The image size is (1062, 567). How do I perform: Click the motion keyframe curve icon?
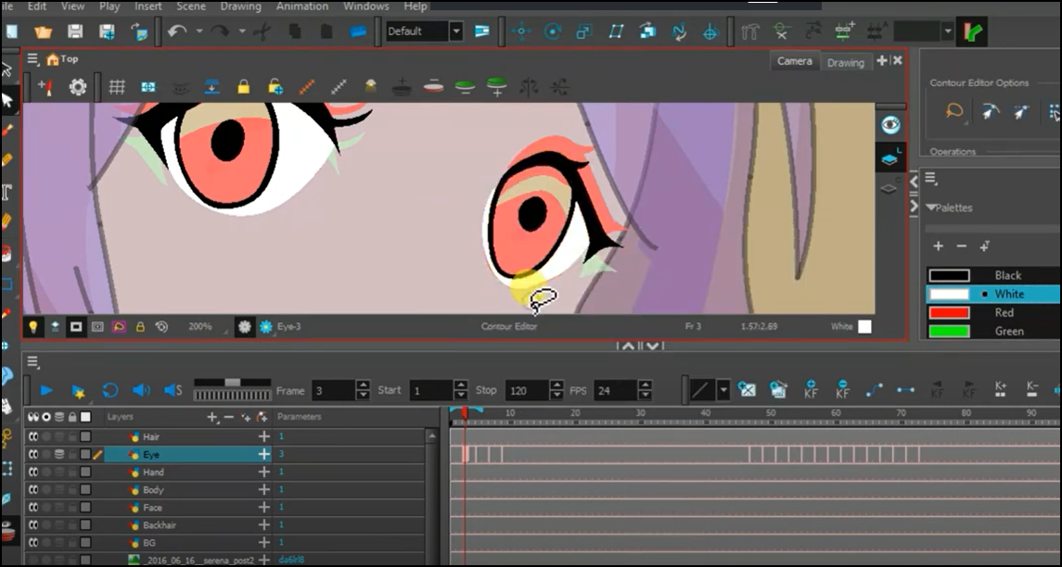[875, 390]
